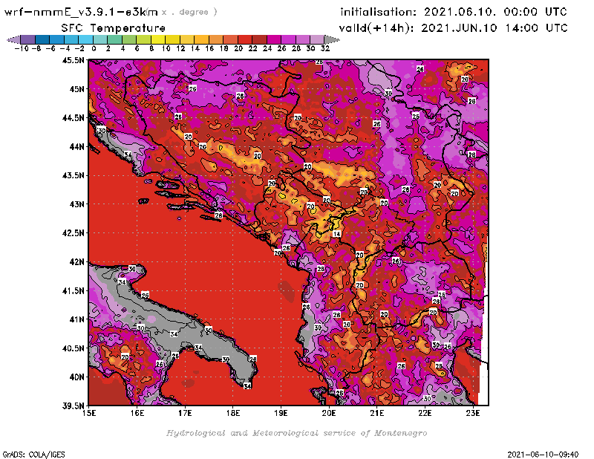Pick the legend swatch between 28 and 30

coord(303,39)
